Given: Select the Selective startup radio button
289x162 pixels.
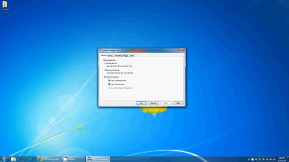Looking at the screenshot, I should (105, 77).
